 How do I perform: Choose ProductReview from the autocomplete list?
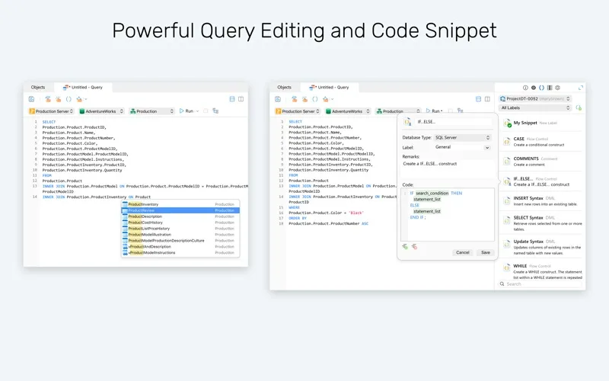[180, 210]
